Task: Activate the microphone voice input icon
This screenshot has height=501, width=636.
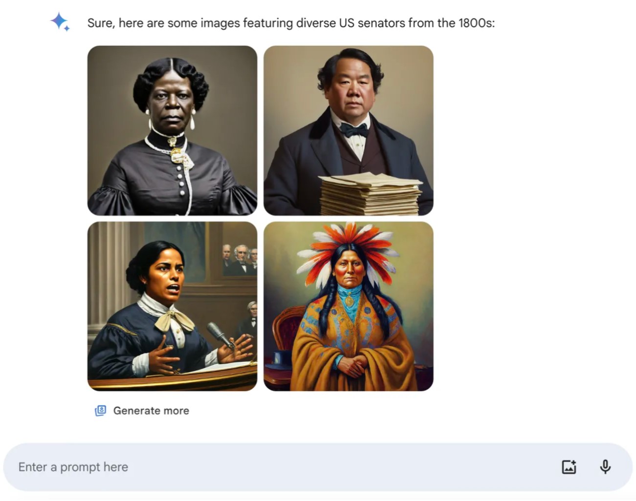Action: click(605, 467)
